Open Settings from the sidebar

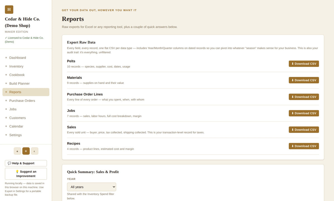click(x=26, y=135)
